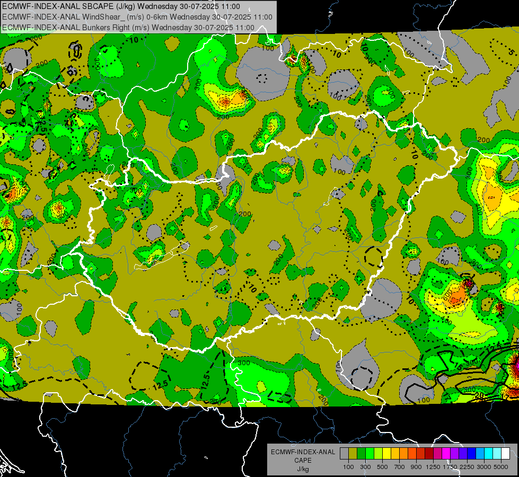Click the pure blue legend swatch
The image size is (519, 477).
tap(472, 454)
